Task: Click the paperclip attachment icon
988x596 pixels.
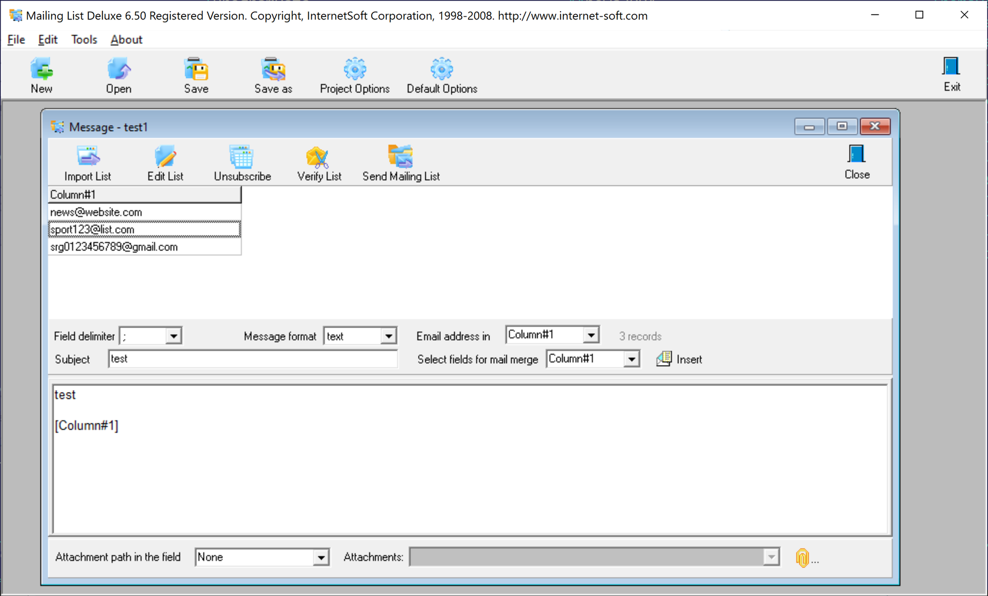Action: pyautogui.click(x=803, y=557)
